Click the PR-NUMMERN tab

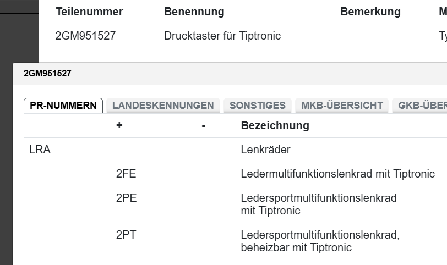pyautogui.click(x=63, y=106)
